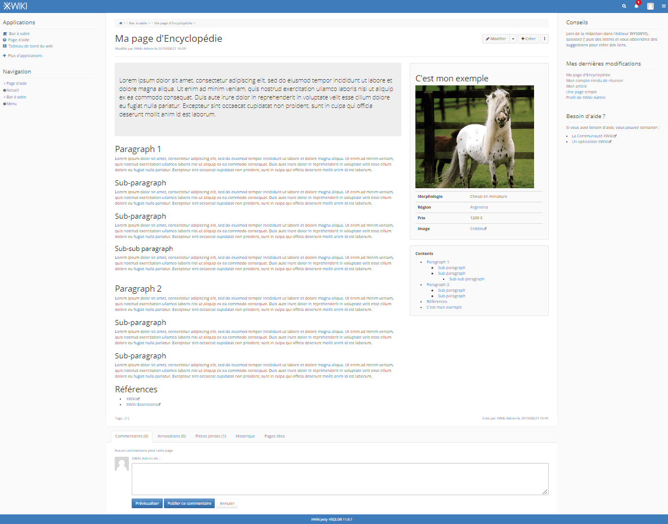Open the Page d'aide application help icon
This screenshot has width=668, height=524.
tap(5, 40)
